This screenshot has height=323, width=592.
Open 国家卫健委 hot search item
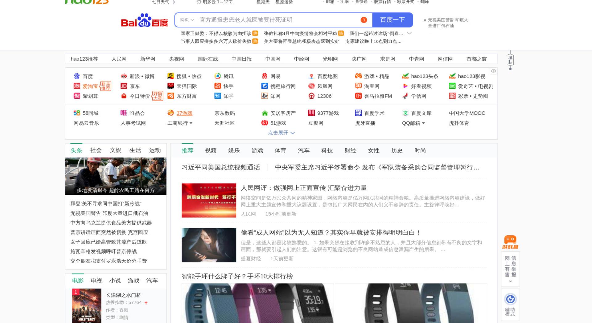click(216, 33)
